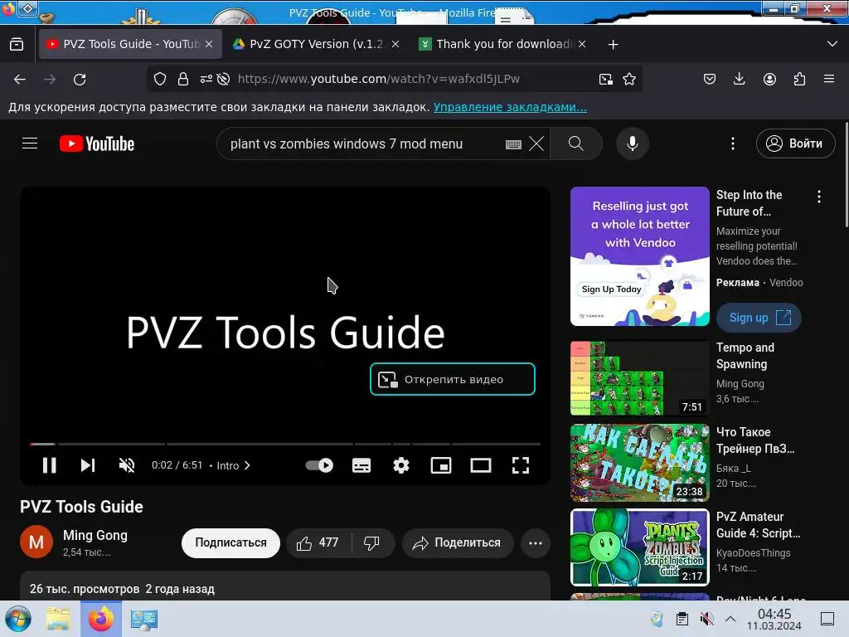Click the video progress bar
This screenshot has width=849, height=637.
point(285,445)
